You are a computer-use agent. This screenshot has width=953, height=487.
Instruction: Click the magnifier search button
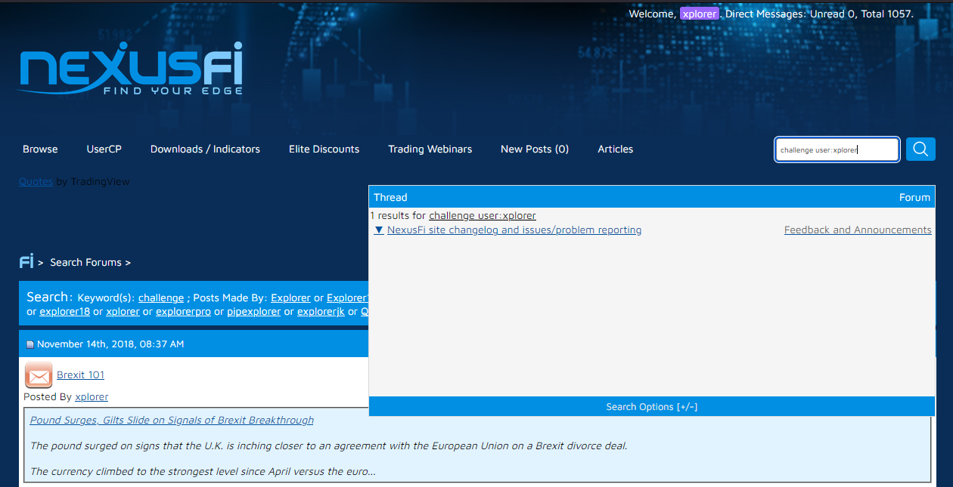coord(920,149)
